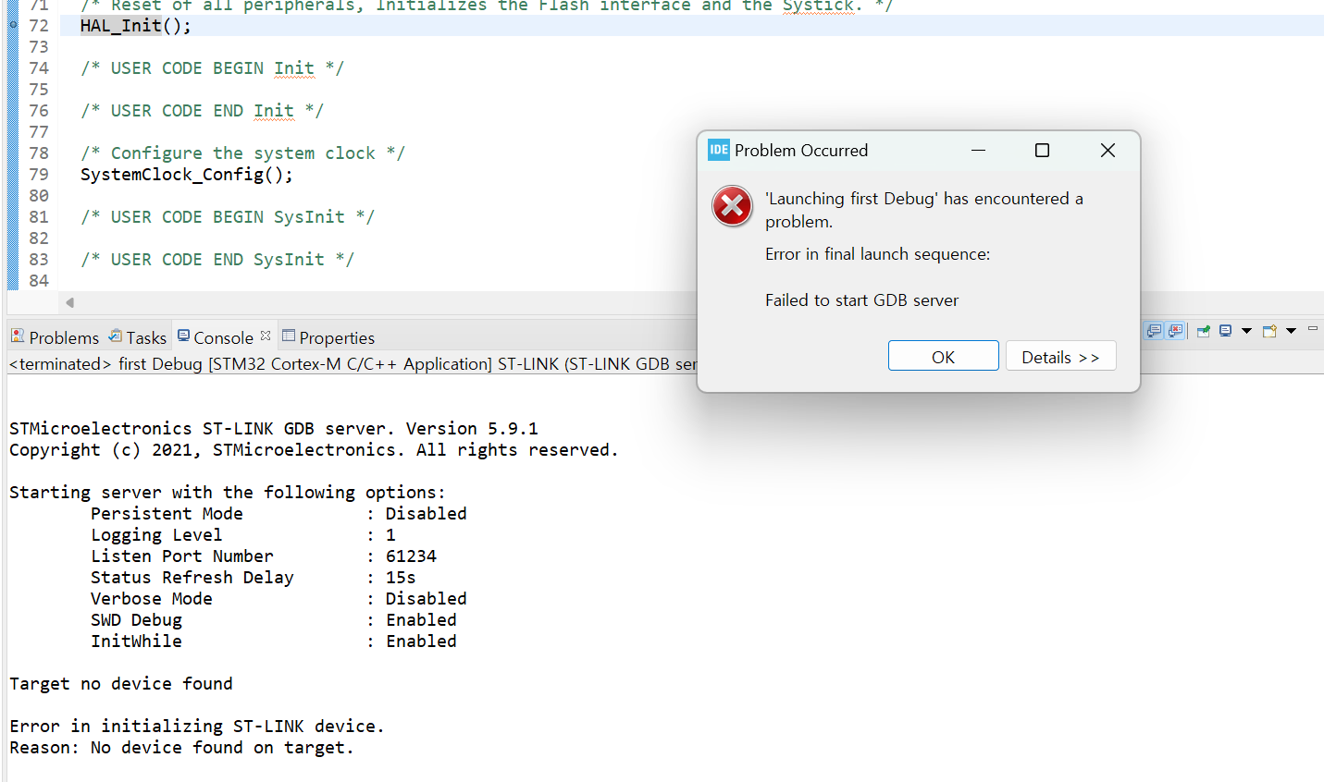Viewport: 1324px width, 782px height.
Task: Minimize the console panel
Action: 1312,328
